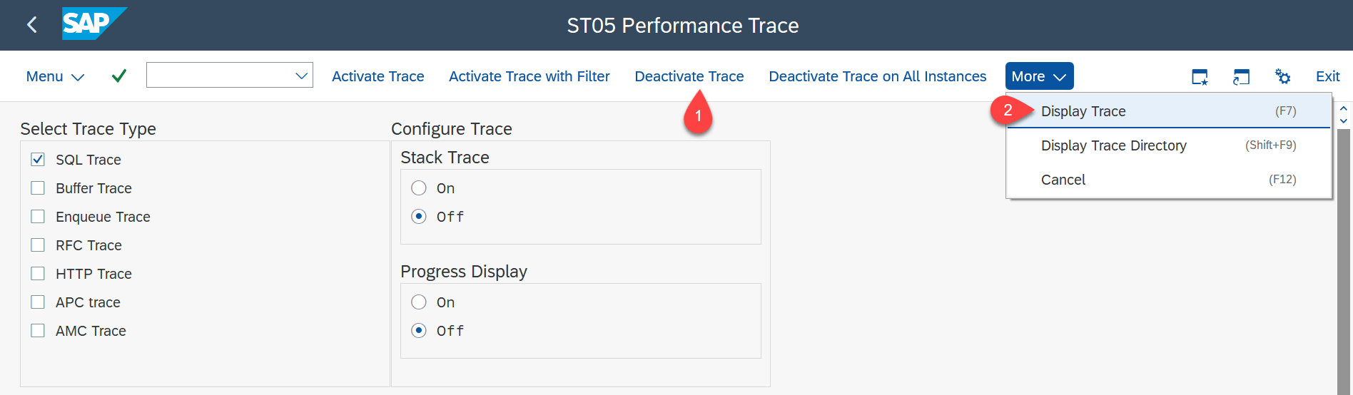The image size is (1353, 395).
Task: Click the minimize-to-previous window icon left of the gear
Action: (1241, 76)
